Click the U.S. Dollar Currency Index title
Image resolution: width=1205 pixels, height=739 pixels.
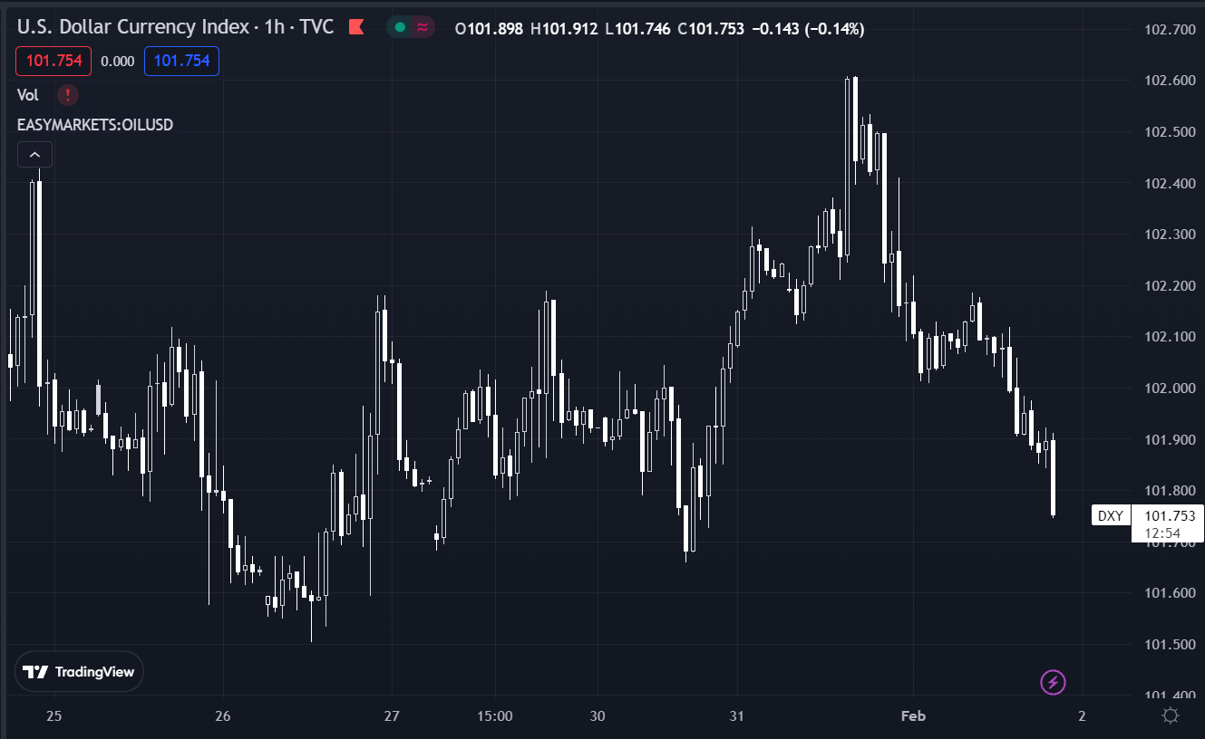pos(134,27)
